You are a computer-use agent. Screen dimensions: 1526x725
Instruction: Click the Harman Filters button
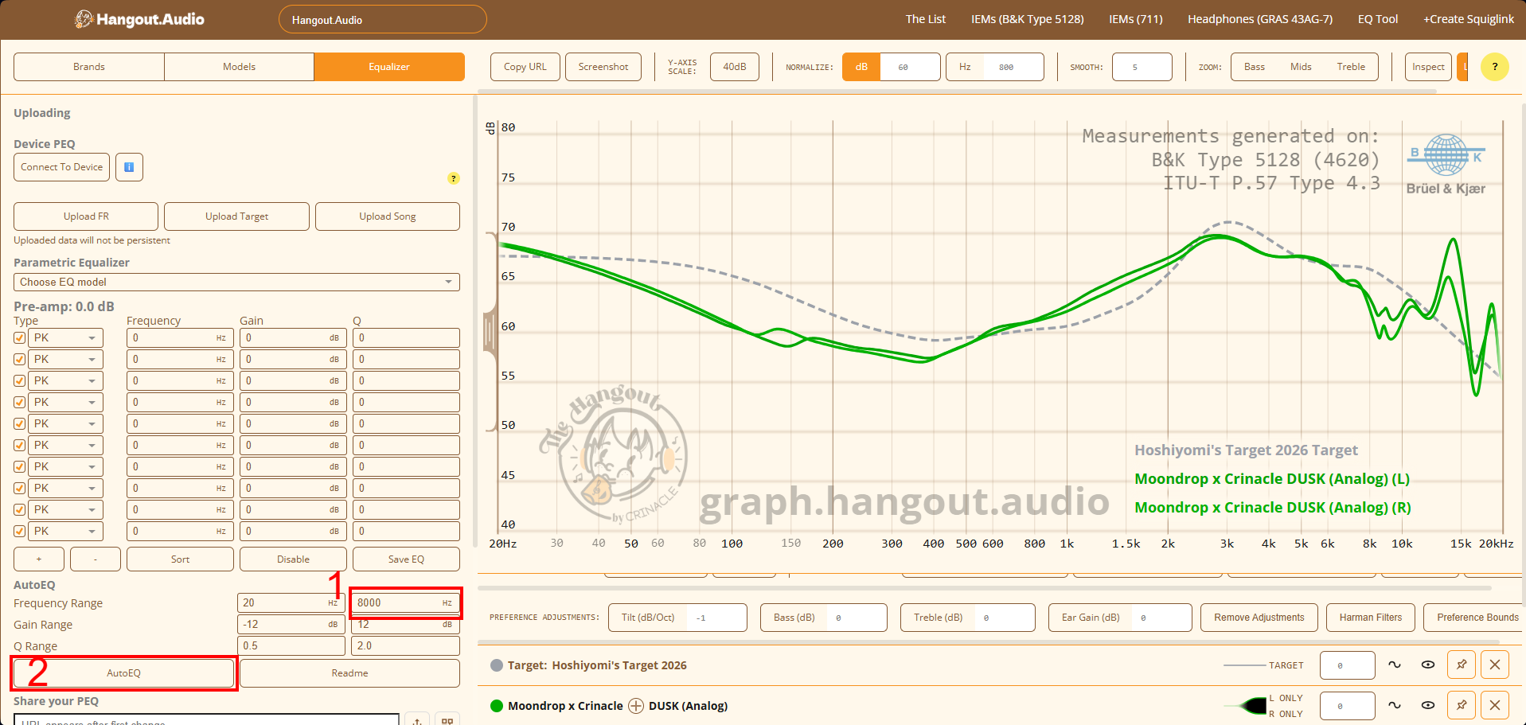point(1370,618)
